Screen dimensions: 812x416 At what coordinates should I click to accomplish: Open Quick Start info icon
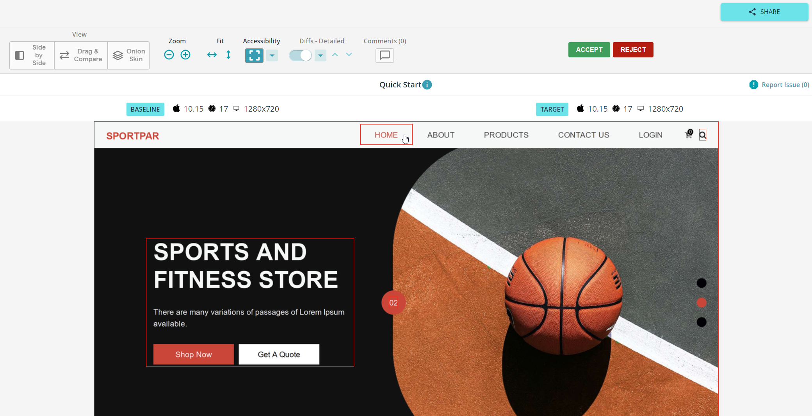[x=427, y=85]
